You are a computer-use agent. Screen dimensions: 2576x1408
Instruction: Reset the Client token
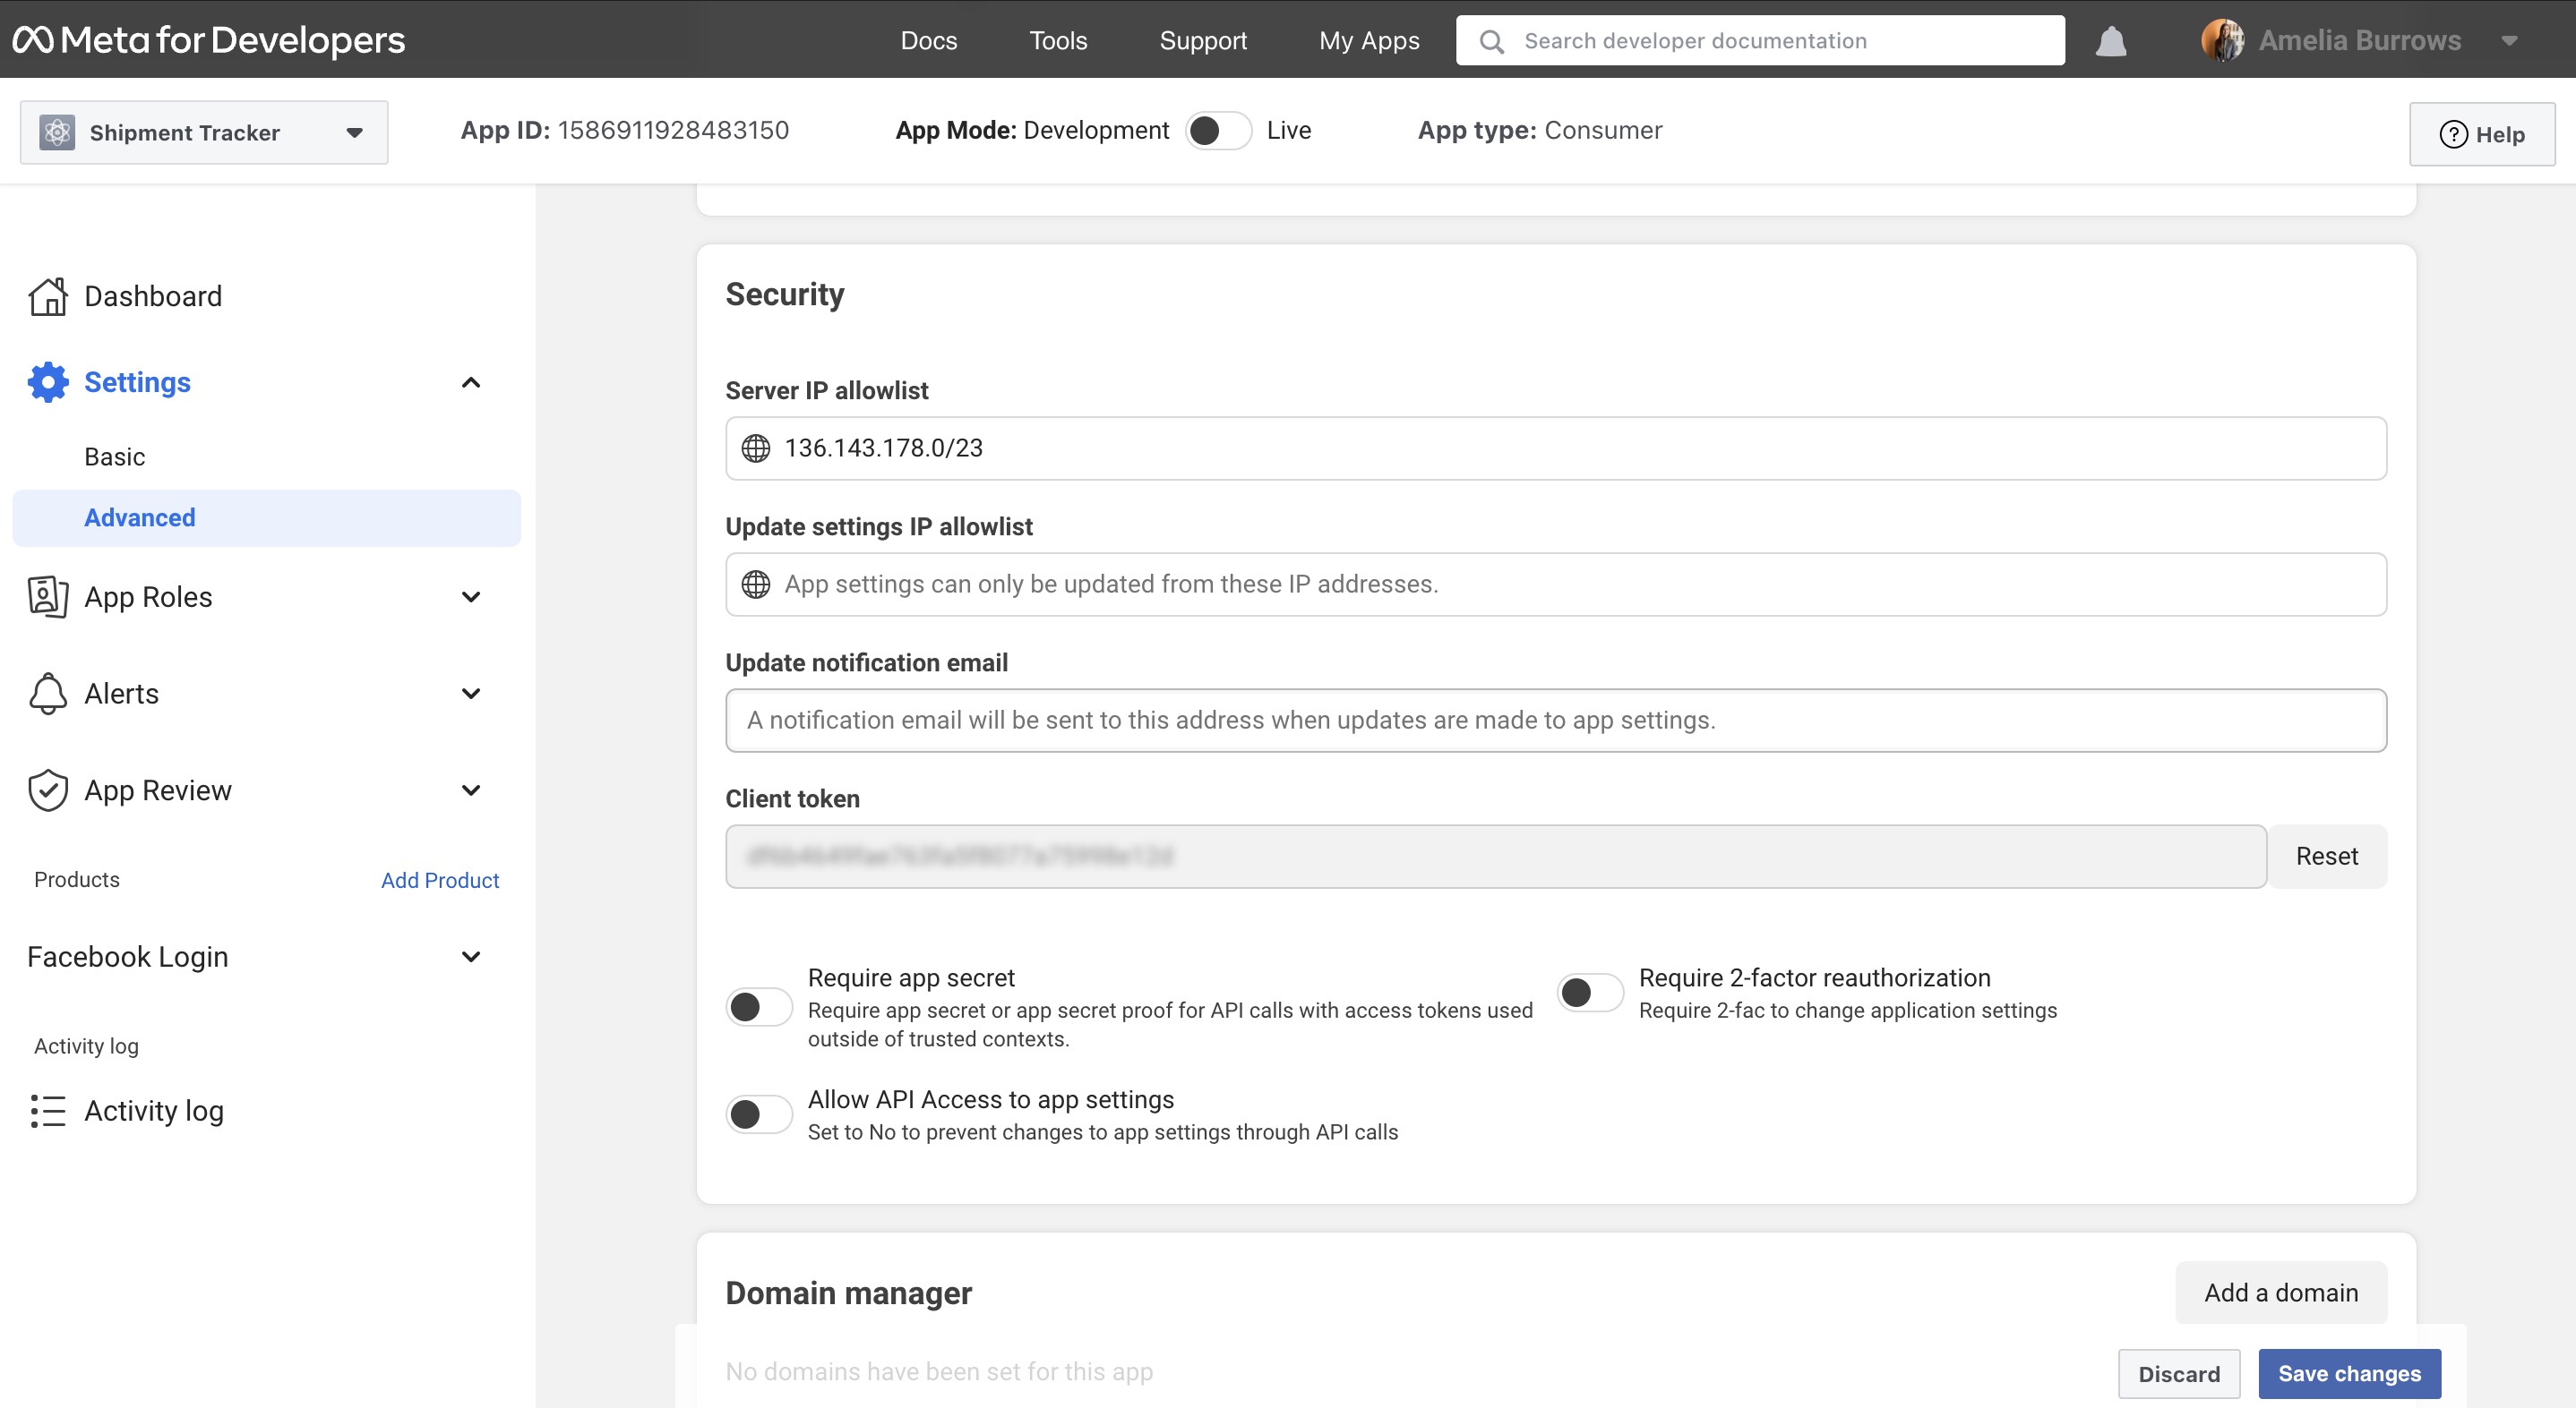[x=2327, y=856]
